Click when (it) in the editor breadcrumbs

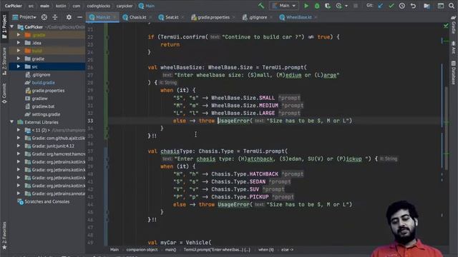click(266, 250)
